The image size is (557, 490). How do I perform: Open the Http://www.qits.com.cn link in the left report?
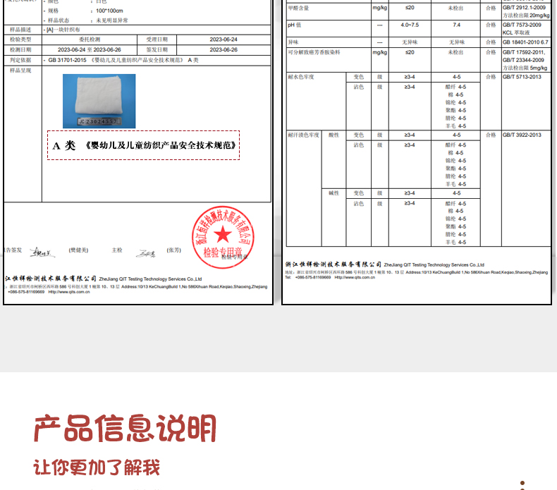(69, 292)
